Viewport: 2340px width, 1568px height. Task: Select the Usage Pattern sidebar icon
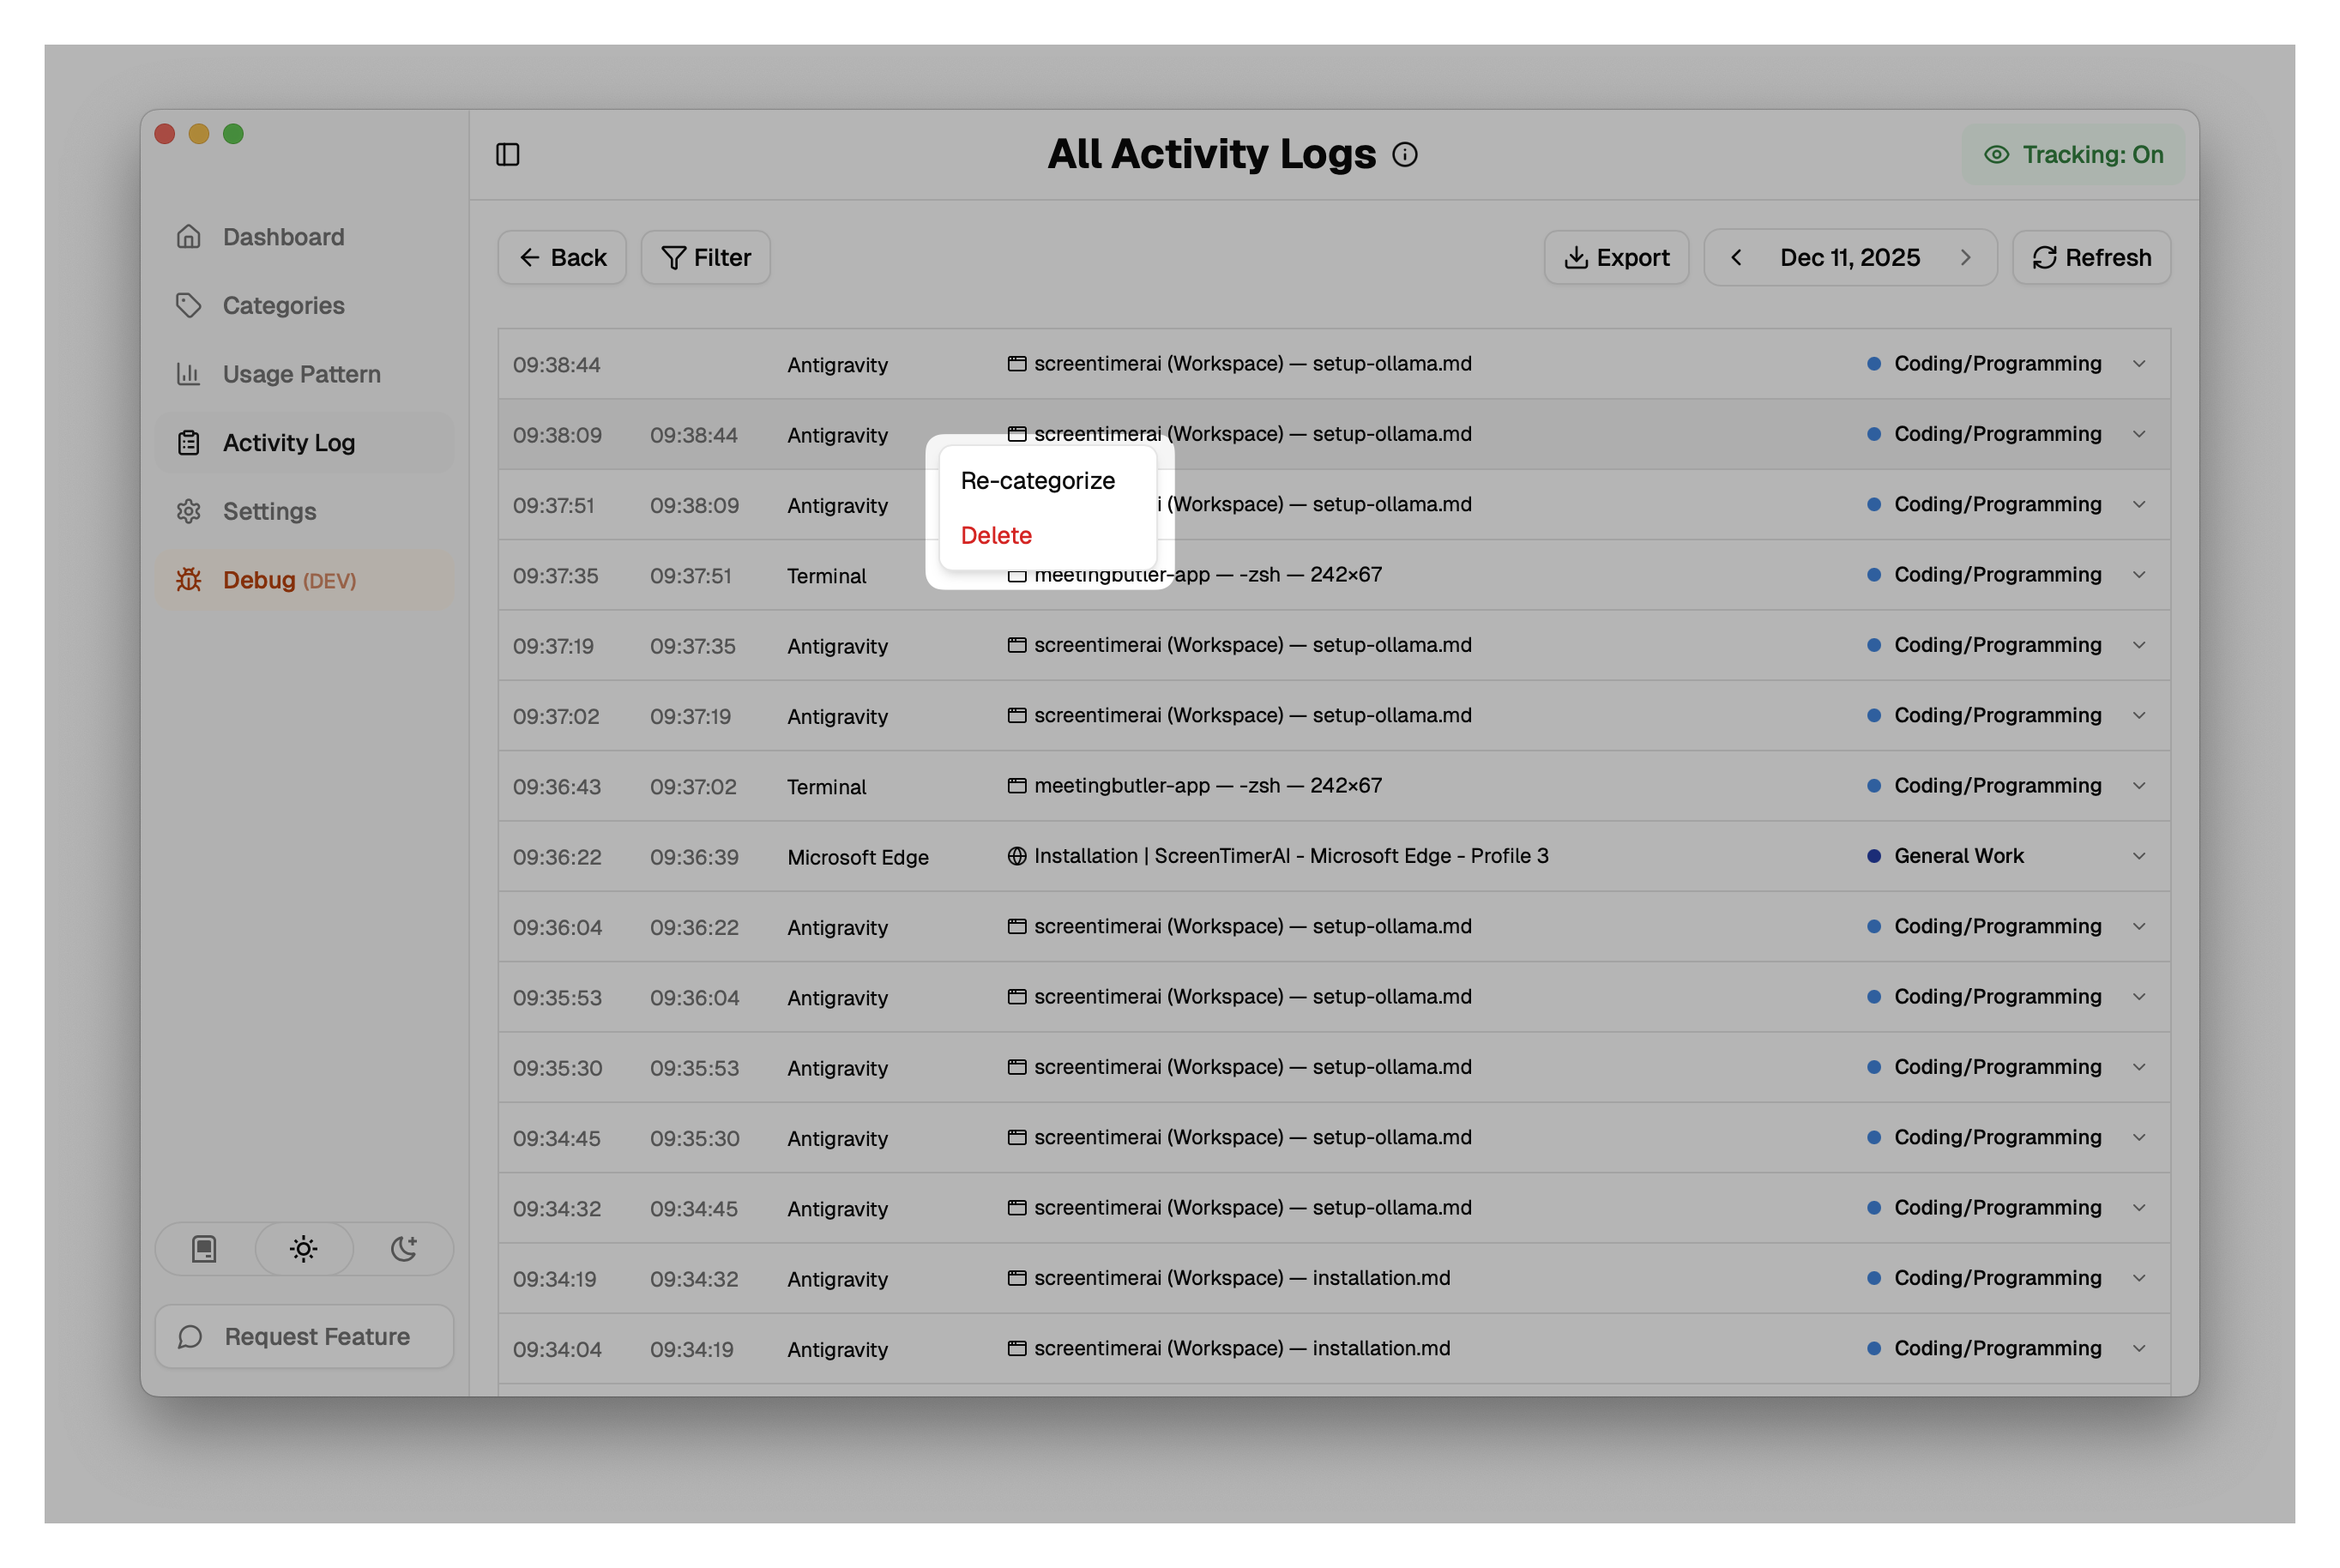click(189, 374)
